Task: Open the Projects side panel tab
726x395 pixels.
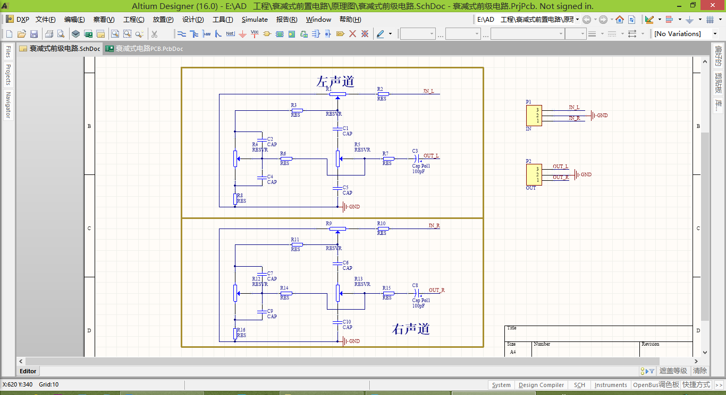Action: pos(8,74)
